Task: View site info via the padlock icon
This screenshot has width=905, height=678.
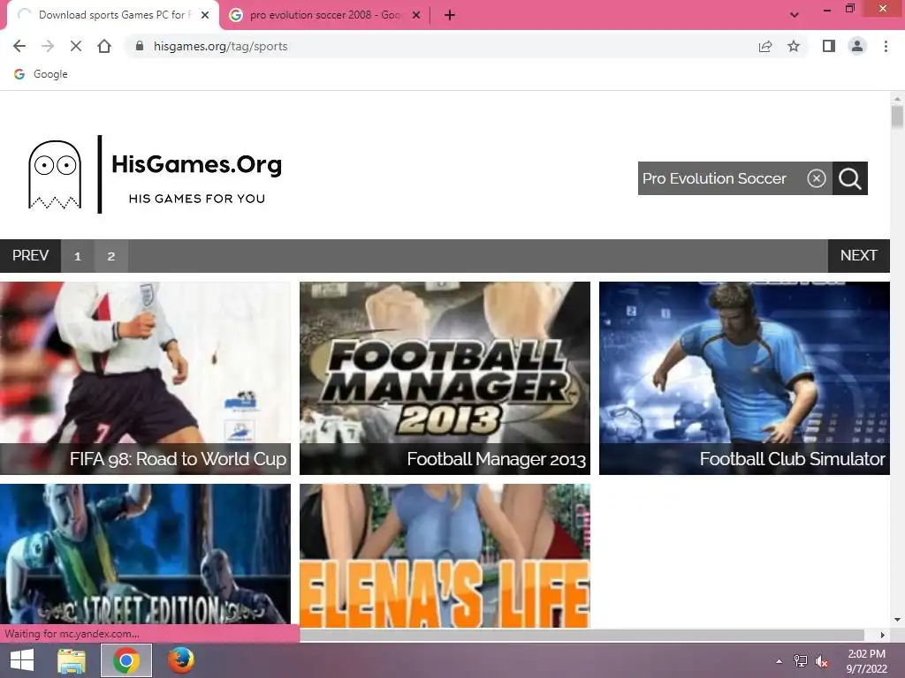Action: (139, 46)
